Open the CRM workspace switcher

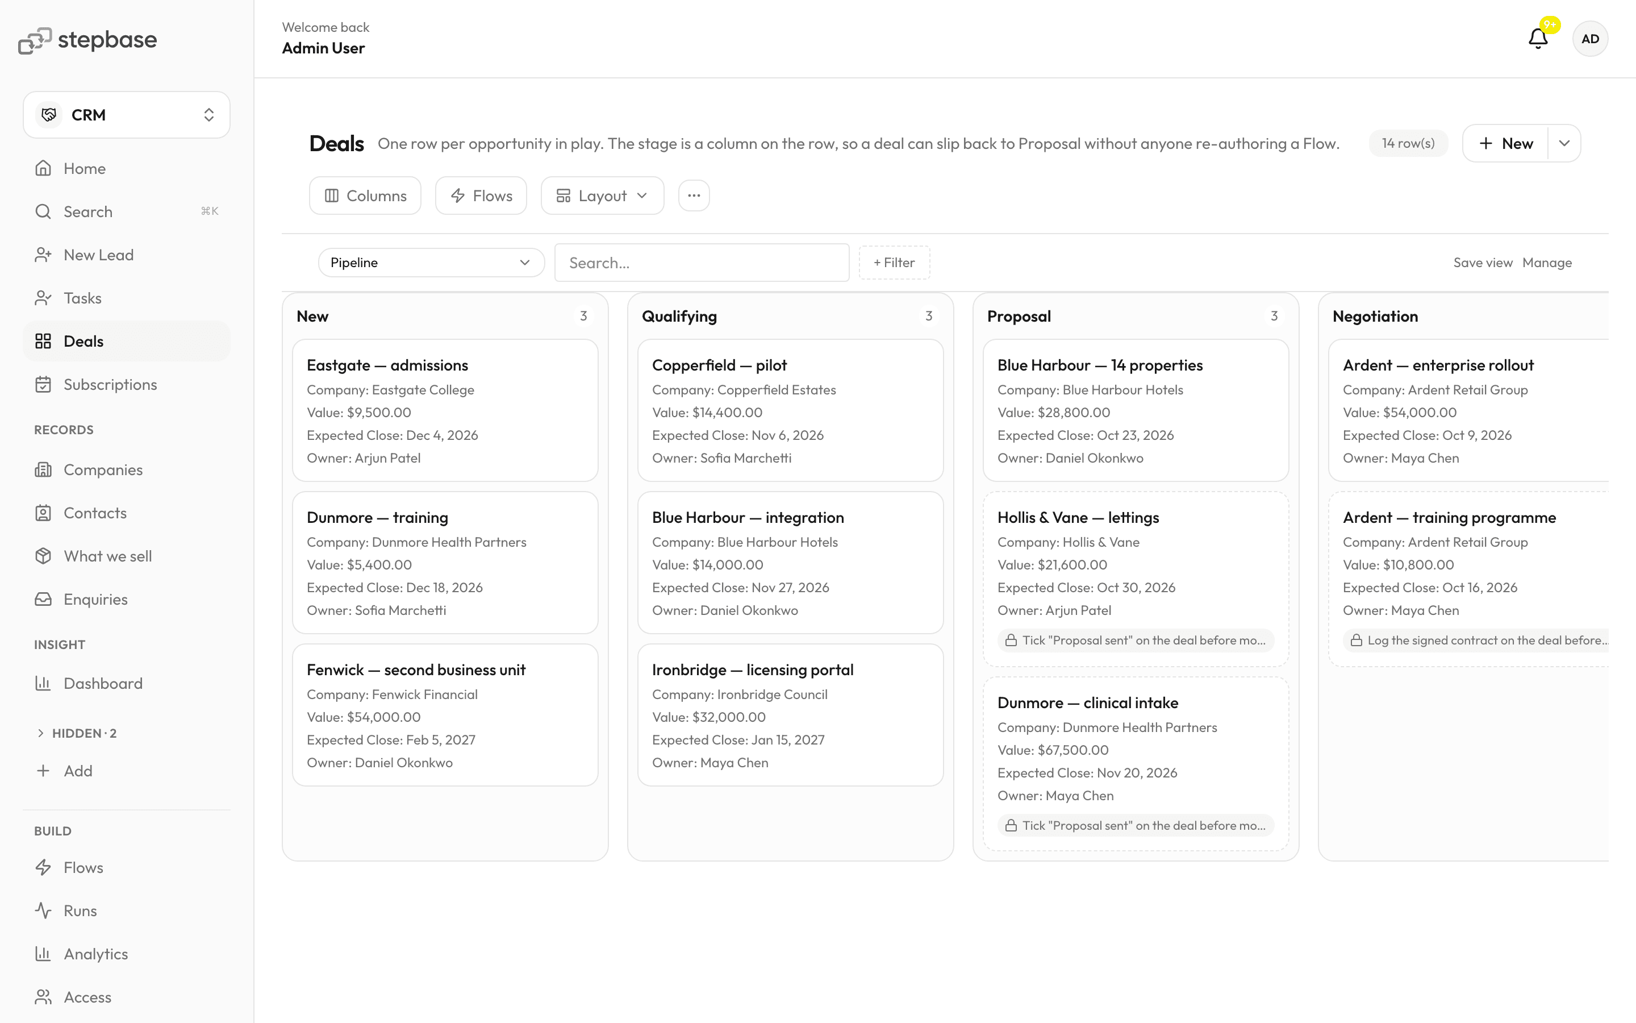[127, 115]
